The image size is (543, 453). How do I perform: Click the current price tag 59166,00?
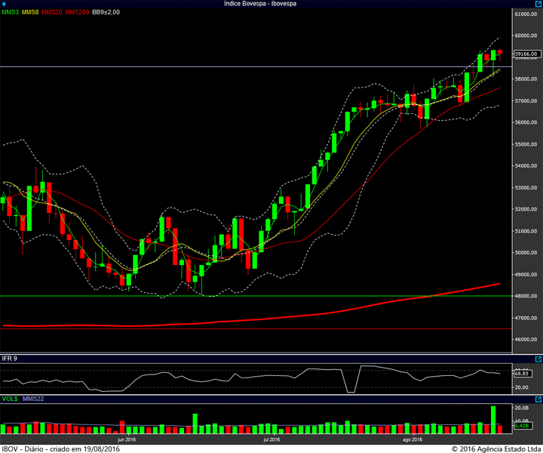526,54
